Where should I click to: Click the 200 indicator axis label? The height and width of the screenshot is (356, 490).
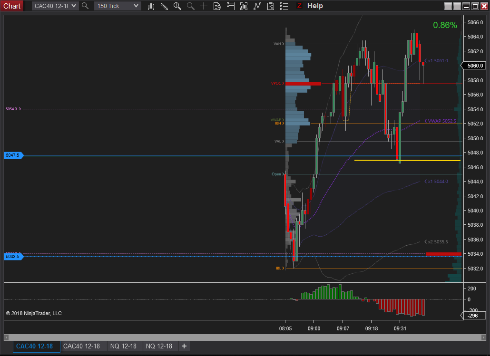point(472,289)
